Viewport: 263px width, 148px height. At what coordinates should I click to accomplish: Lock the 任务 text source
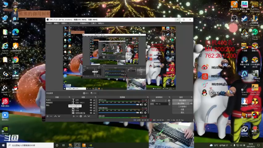[x=94, y=100]
